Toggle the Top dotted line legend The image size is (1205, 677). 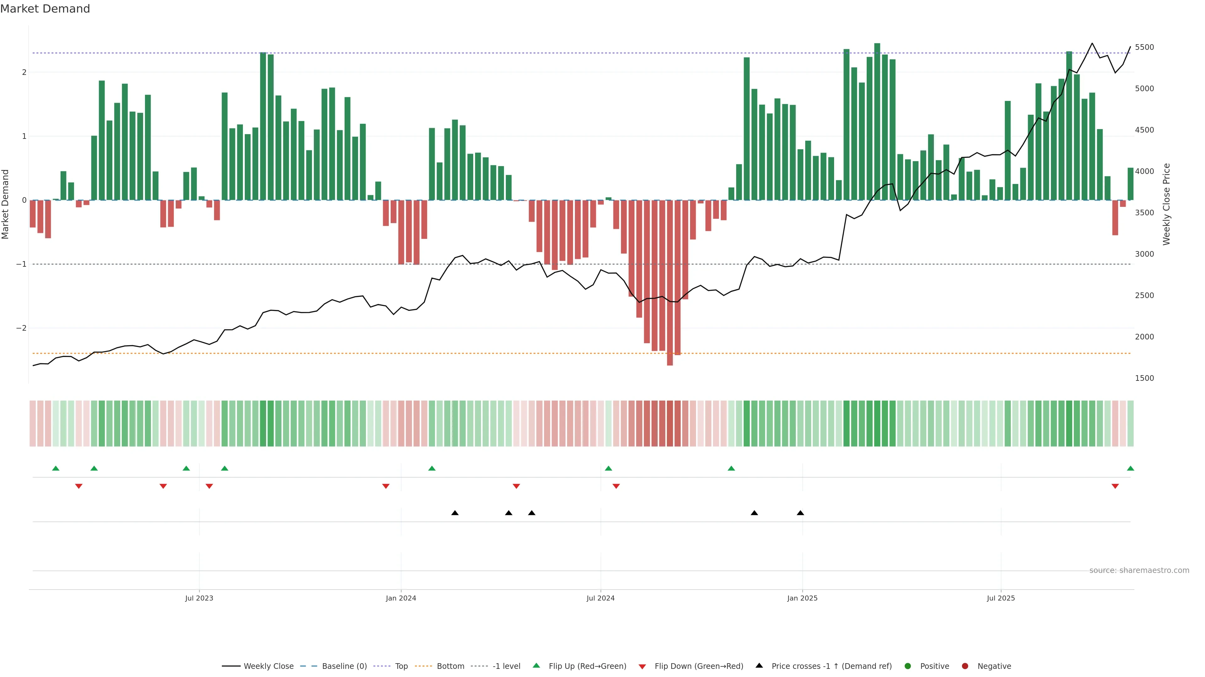(401, 666)
